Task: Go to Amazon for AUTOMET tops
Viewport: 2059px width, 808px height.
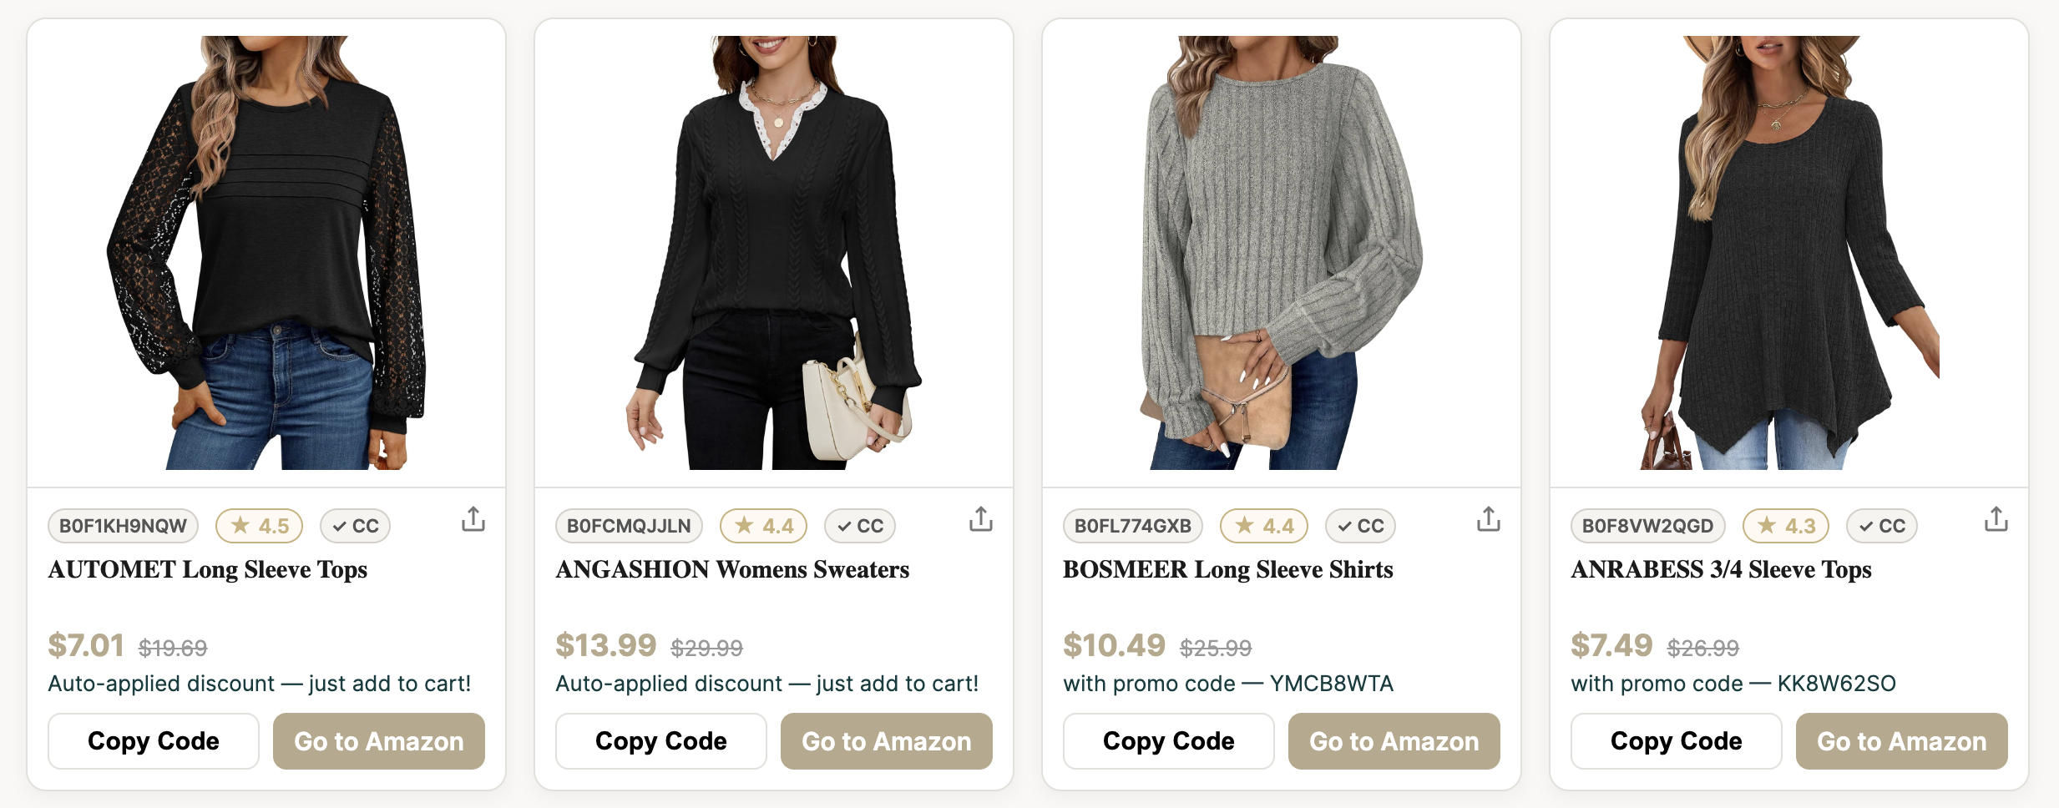Action: 379,741
